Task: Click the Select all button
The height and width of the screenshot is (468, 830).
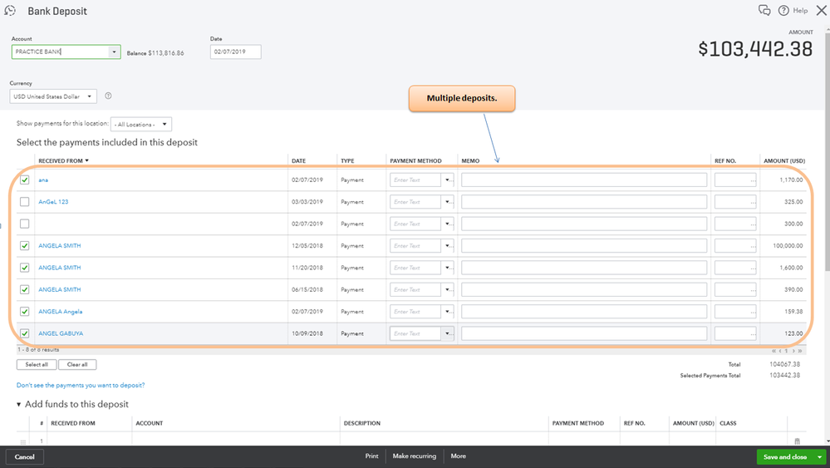Action: [37, 365]
